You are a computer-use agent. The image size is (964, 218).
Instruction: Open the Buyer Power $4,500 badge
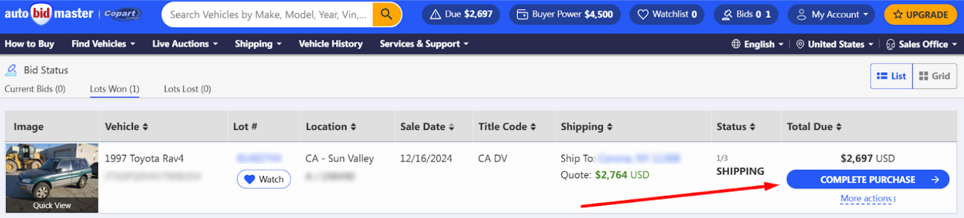565,14
